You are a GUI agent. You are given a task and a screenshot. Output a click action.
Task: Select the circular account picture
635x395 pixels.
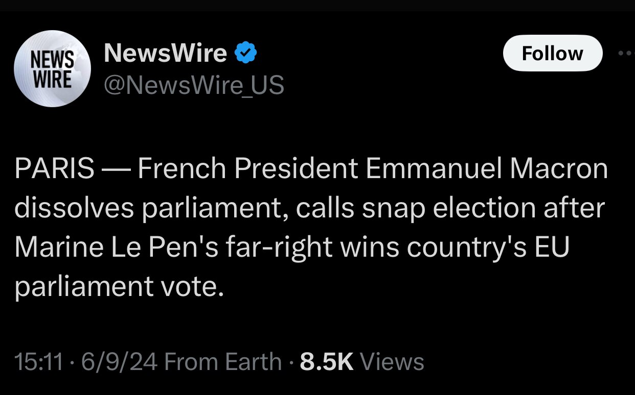(x=51, y=68)
